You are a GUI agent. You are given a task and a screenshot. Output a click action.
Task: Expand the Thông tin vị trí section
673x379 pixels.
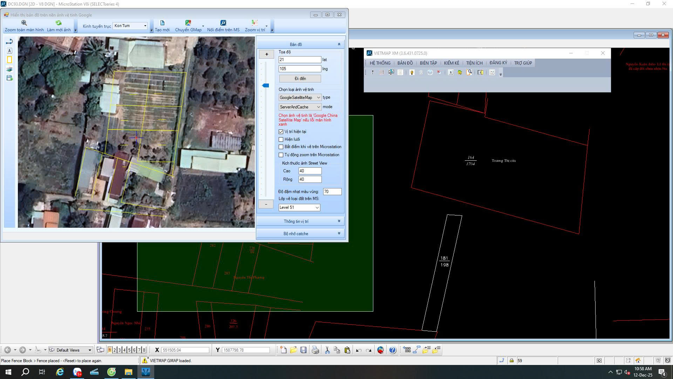(300, 221)
